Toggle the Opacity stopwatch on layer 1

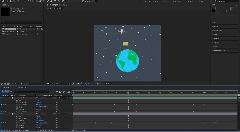[17, 111]
